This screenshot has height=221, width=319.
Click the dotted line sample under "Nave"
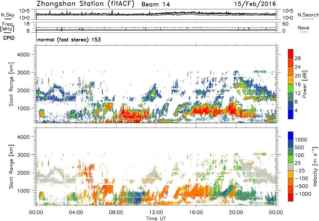304,32
